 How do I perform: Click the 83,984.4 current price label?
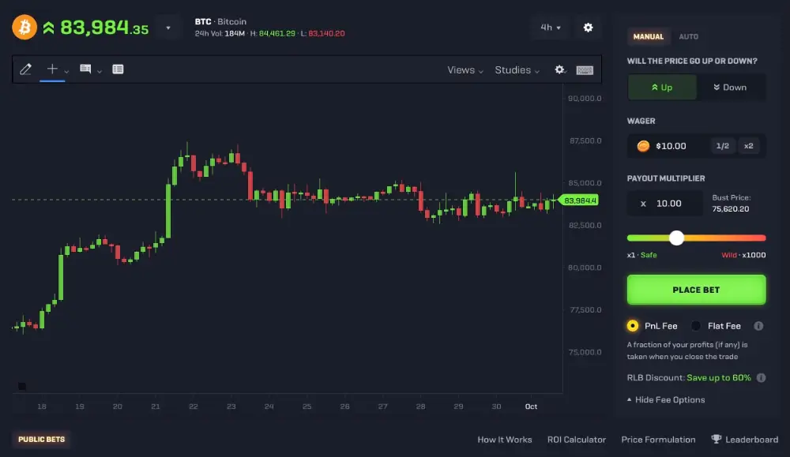click(579, 200)
